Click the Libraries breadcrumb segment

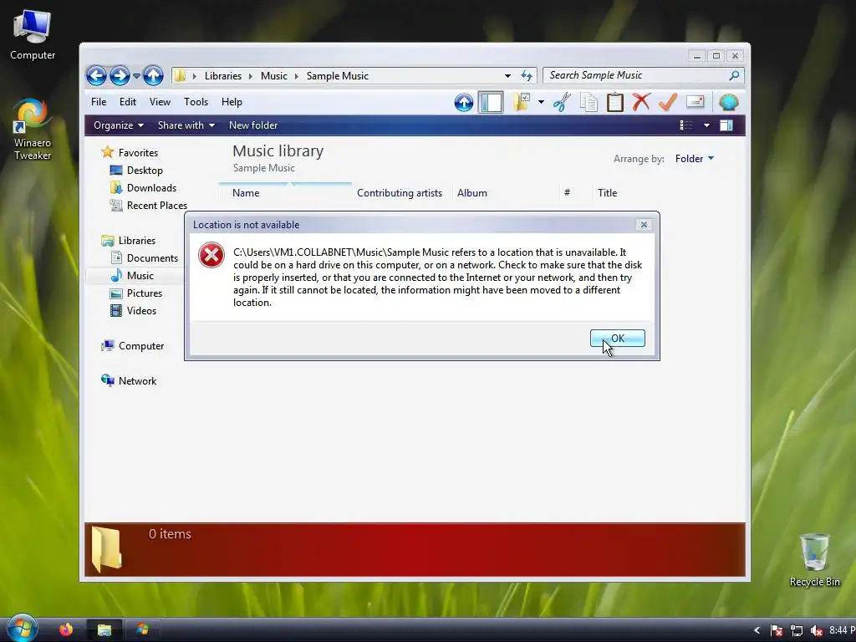[222, 76]
